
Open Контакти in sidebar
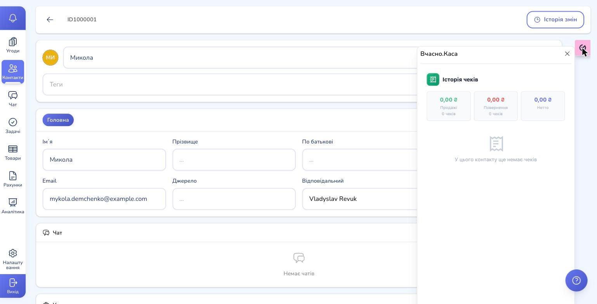13,72
